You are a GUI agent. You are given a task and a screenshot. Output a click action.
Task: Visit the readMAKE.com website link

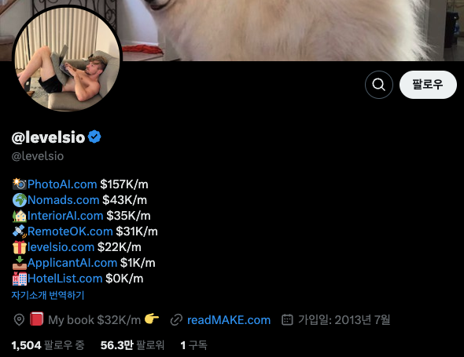[229, 320]
